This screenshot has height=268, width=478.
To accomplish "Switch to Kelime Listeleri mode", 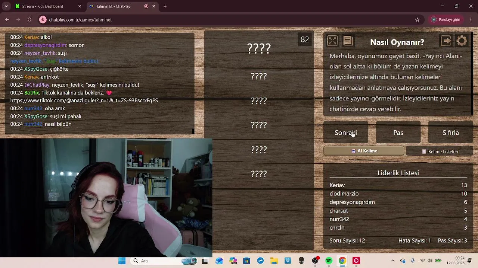I will (x=440, y=151).
